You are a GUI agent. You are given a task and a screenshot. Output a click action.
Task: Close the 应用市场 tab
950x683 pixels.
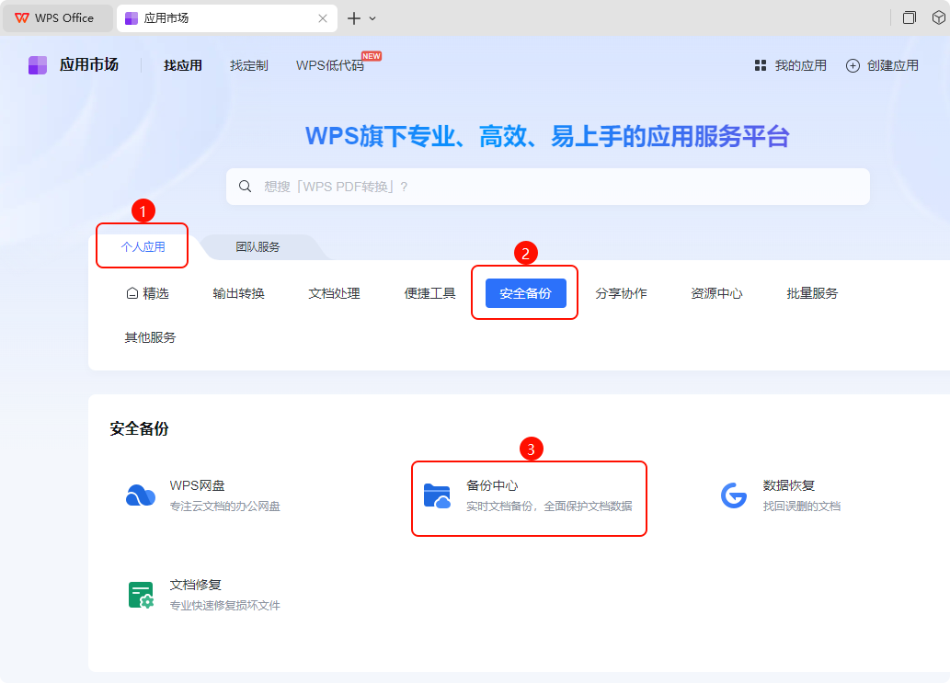[323, 18]
